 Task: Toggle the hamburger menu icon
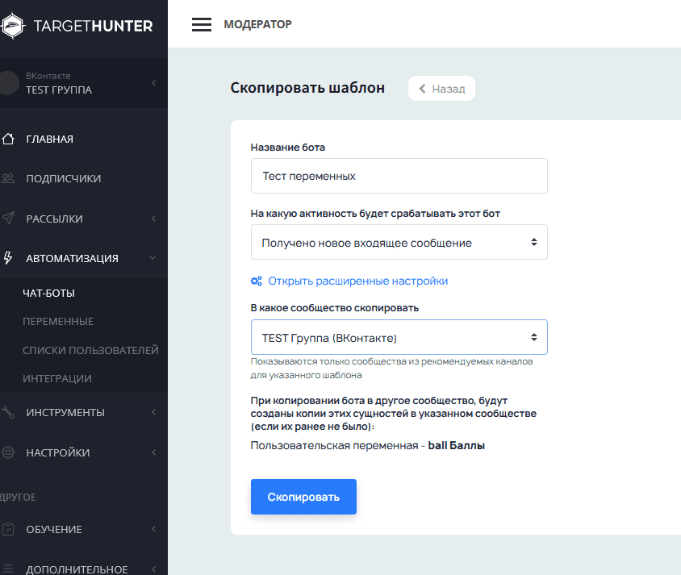pyautogui.click(x=201, y=24)
